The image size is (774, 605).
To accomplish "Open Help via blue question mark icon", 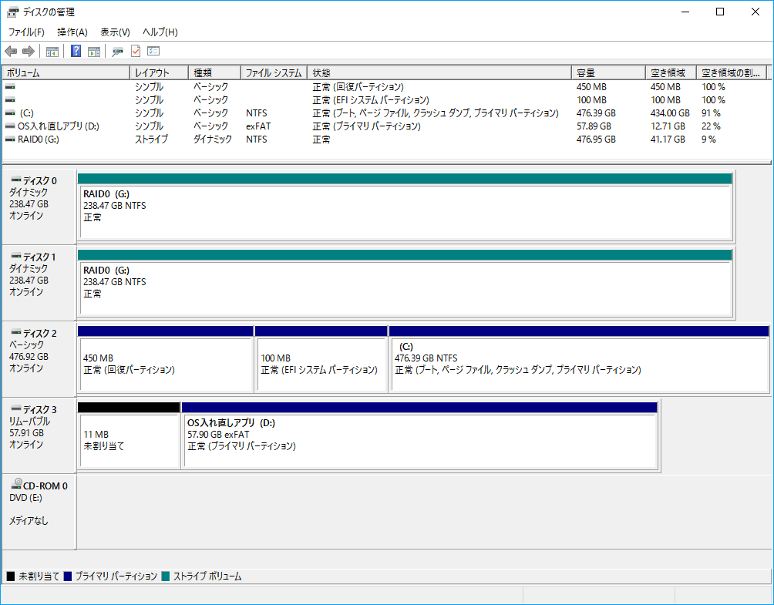I will [76, 52].
